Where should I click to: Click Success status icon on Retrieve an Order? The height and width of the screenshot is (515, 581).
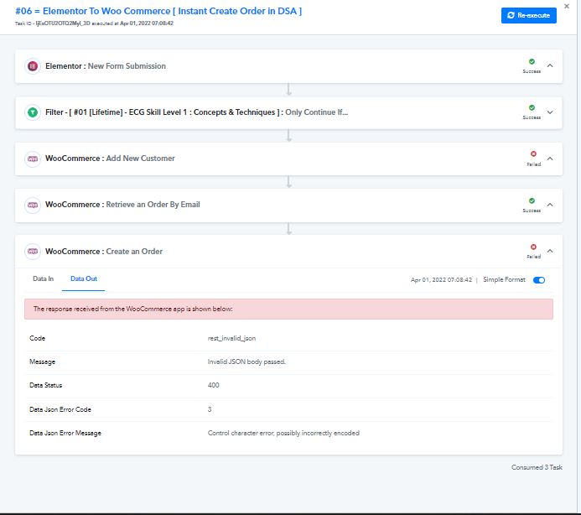click(x=532, y=200)
